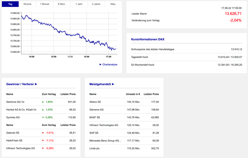248x158 pixels.
Task: Expand the Gewinner / Verlierer section
Action: pos(22,84)
